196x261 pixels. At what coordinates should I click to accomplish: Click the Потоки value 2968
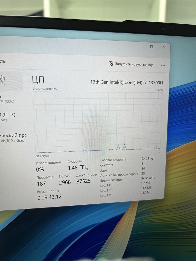(65, 182)
